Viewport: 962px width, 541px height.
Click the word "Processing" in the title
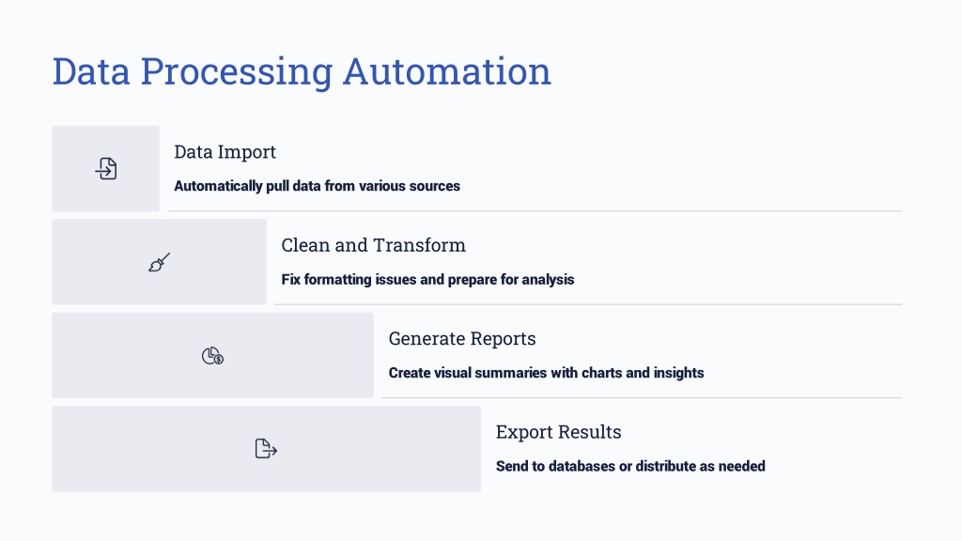coord(236,73)
